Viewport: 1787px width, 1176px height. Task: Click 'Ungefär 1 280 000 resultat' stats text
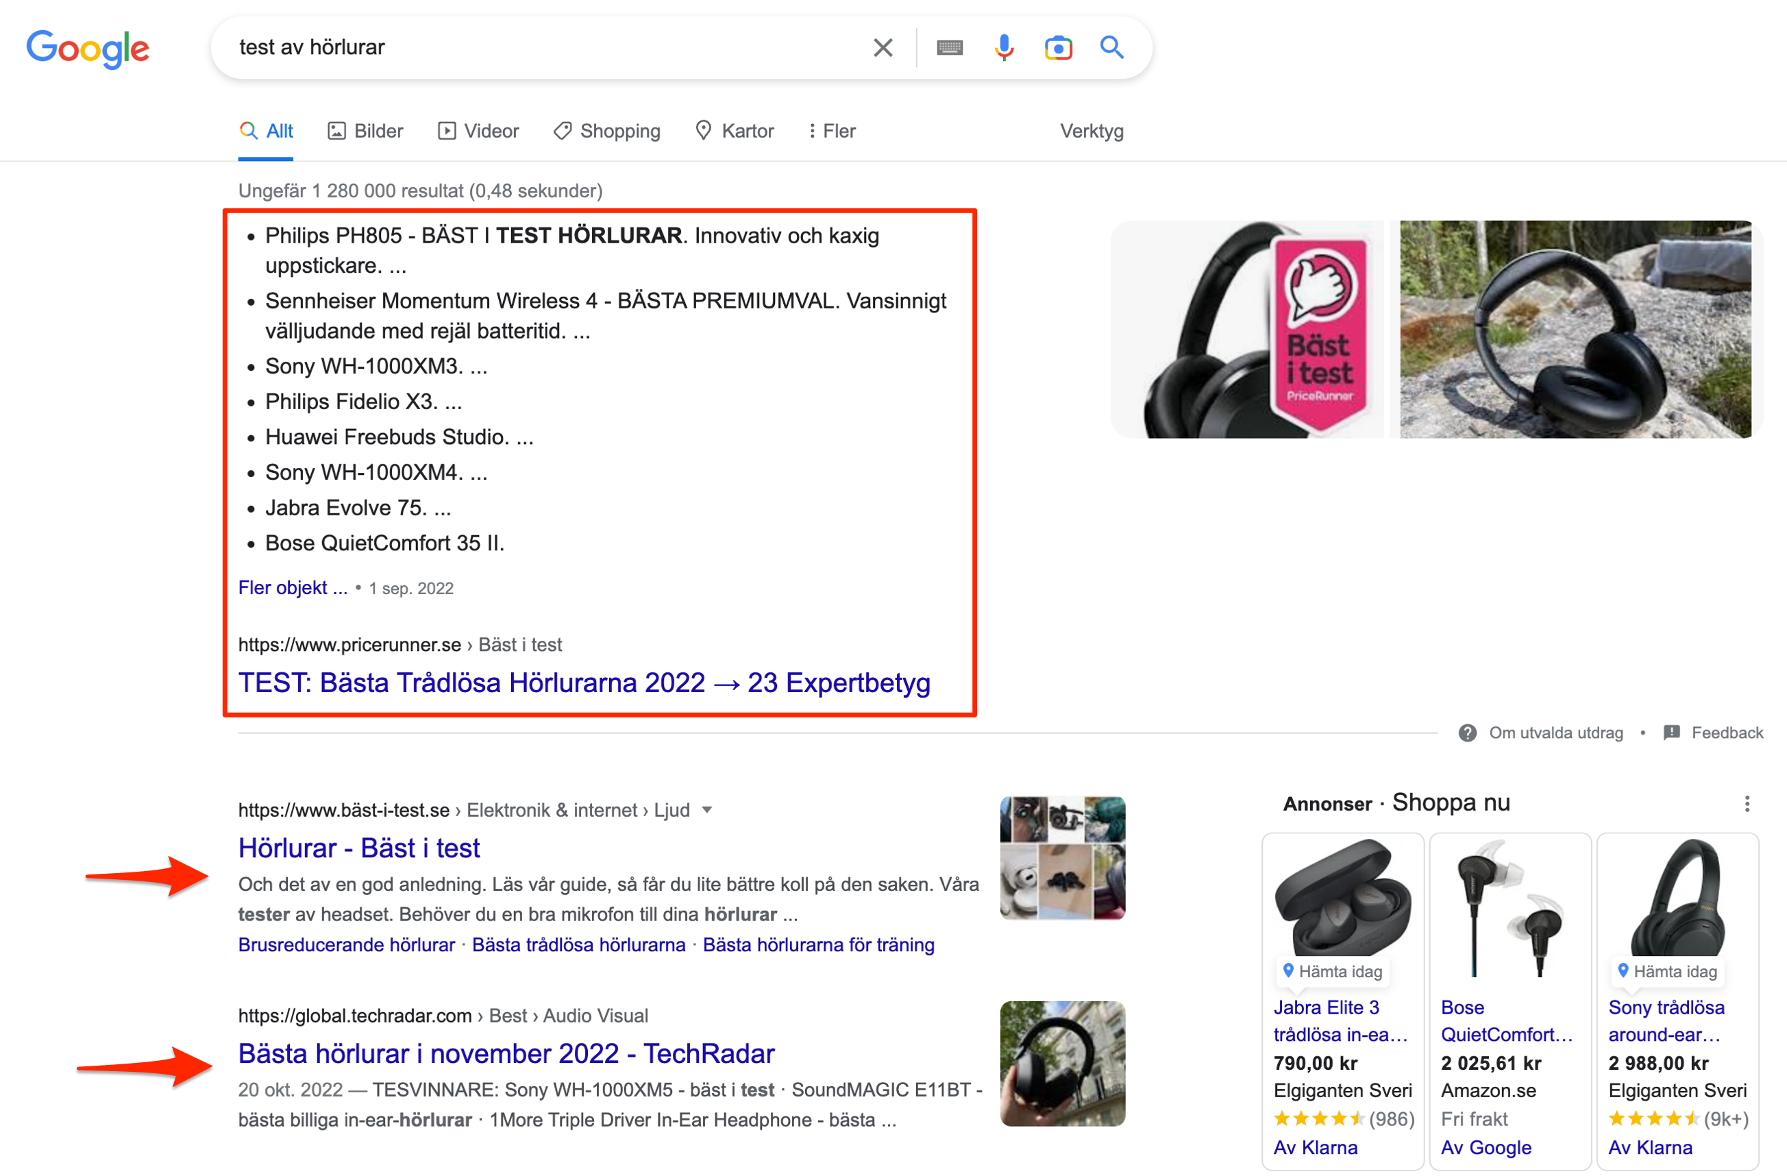click(421, 191)
